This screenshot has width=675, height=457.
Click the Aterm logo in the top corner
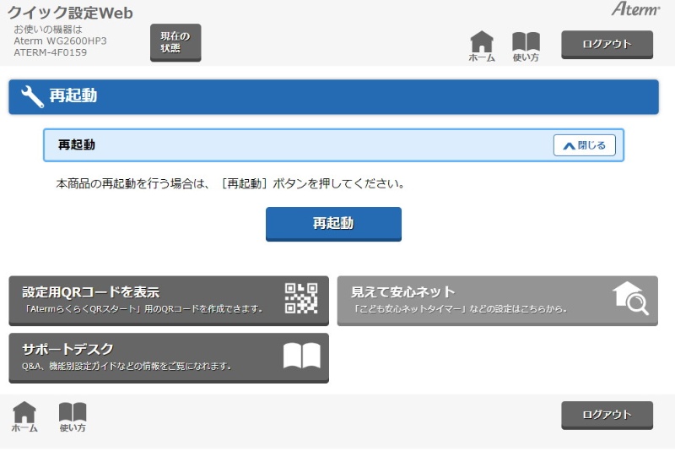[635, 9]
